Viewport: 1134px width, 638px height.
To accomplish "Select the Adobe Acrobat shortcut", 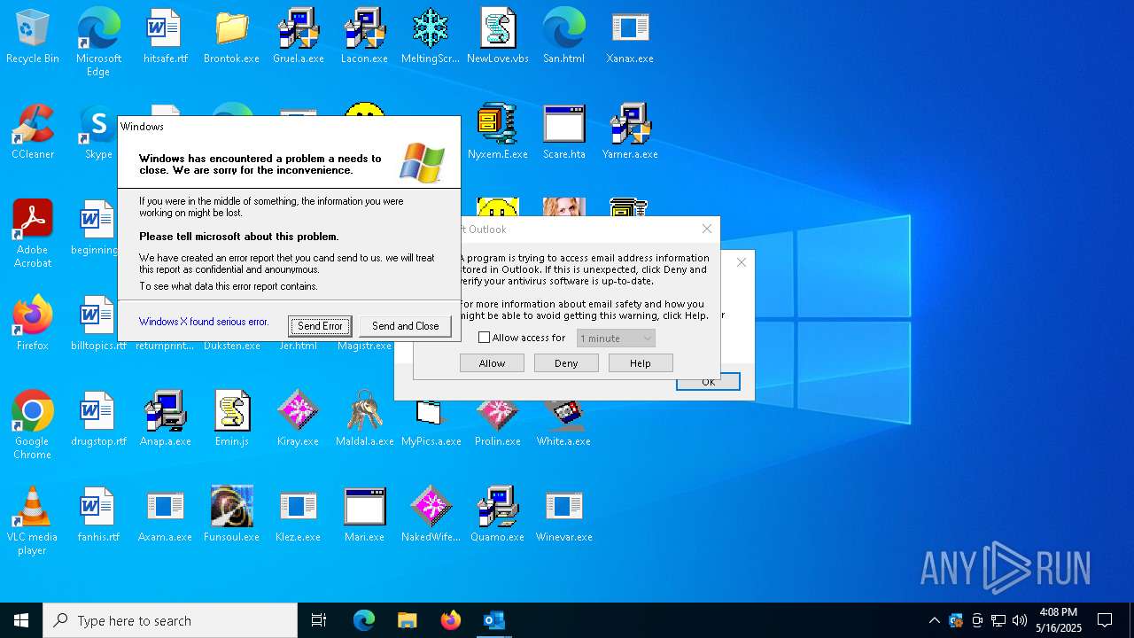I will coord(33,234).
